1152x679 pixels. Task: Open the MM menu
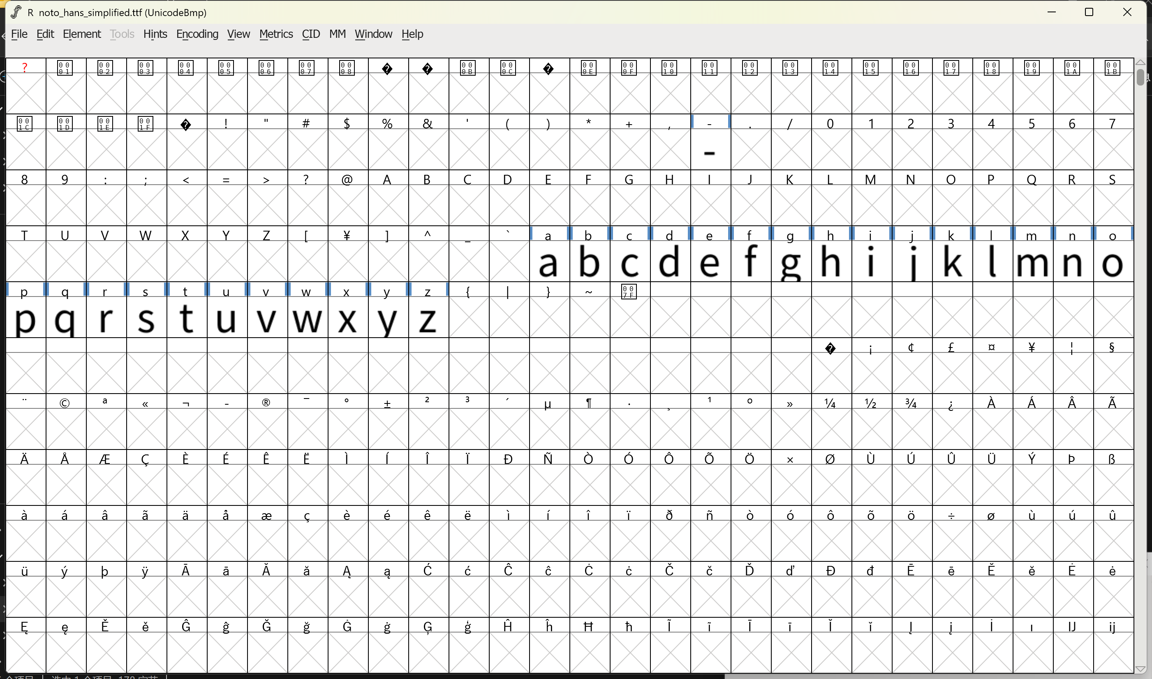point(338,34)
